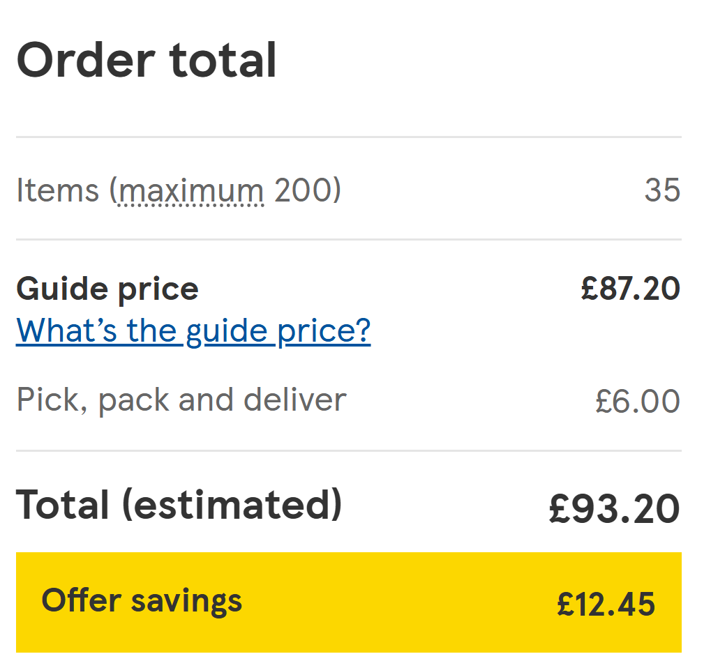Click the delivery charge amount £6.00
This screenshot has width=711, height=661.
click(637, 402)
